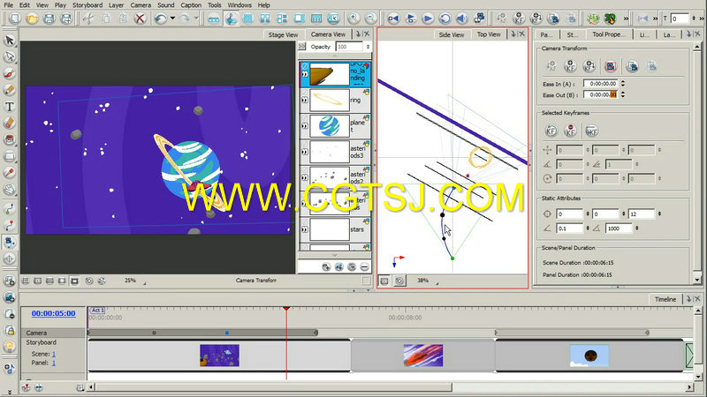Step the Opacity spinner in layer panel

tap(368, 47)
